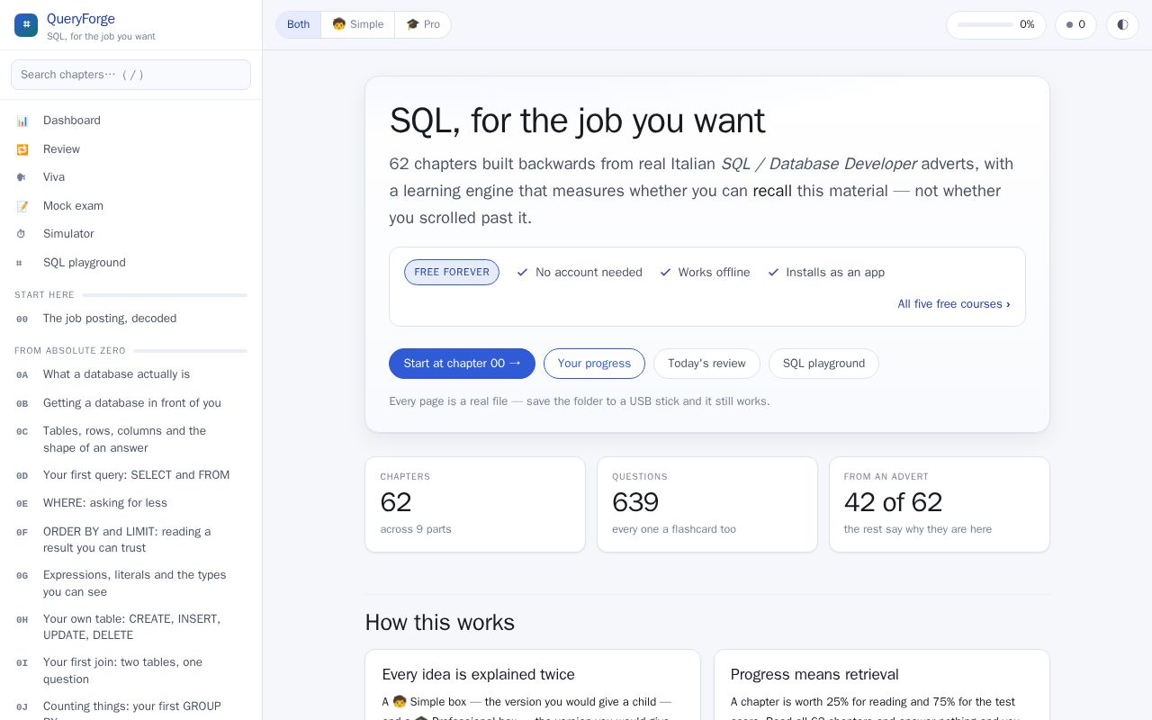Toggle dark mode with the half-circle icon
The image size is (1152, 720).
(x=1122, y=25)
